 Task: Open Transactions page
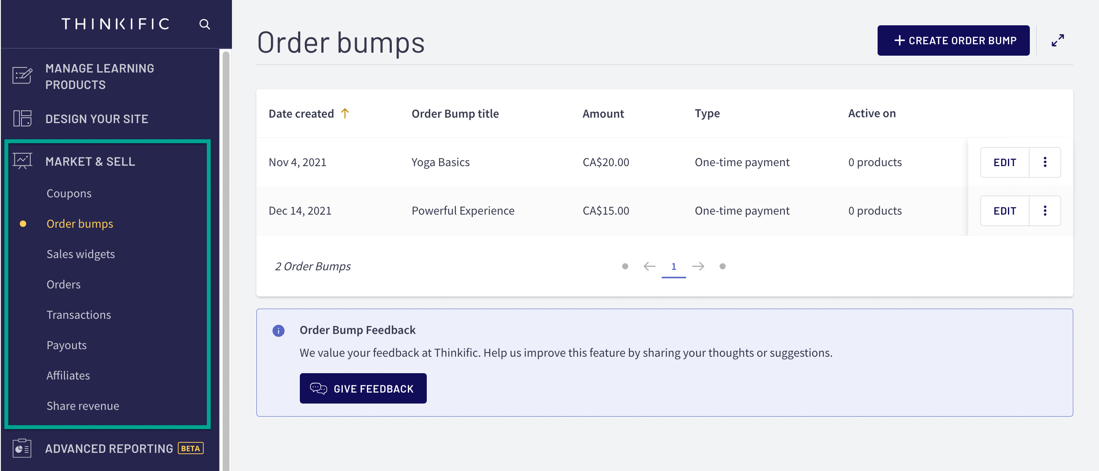(x=79, y=315)
